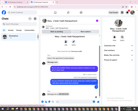The image size is (138, 111).
Task: Search in conversation magnifier icon
Action: 122,37
